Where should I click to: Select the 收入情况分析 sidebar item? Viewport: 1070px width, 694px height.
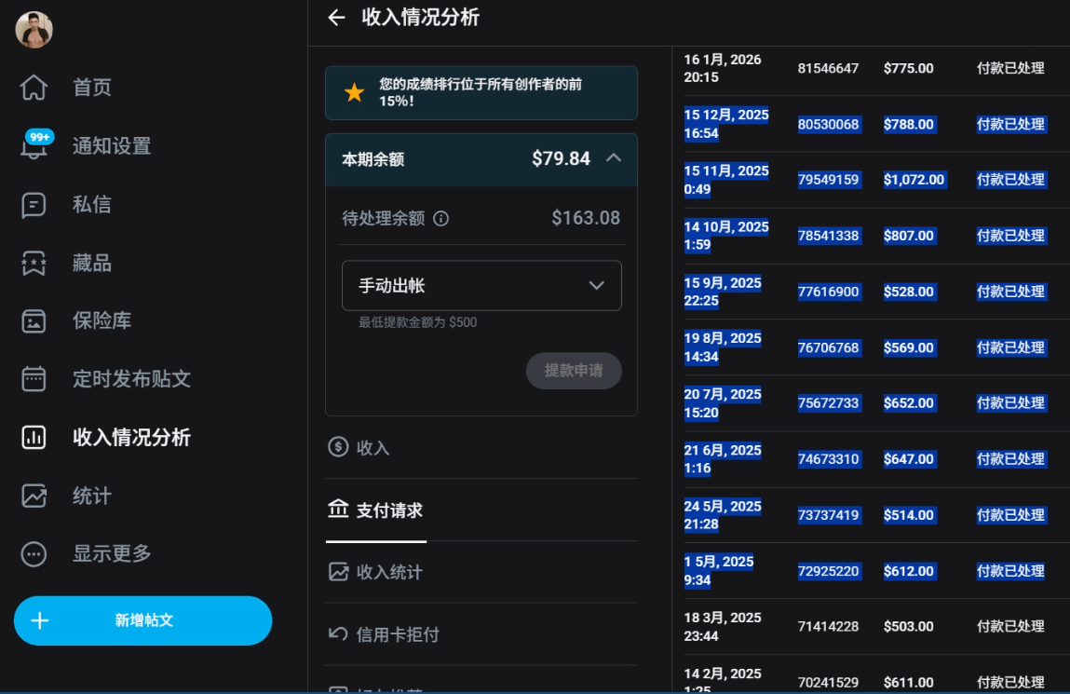click(106, 438)
